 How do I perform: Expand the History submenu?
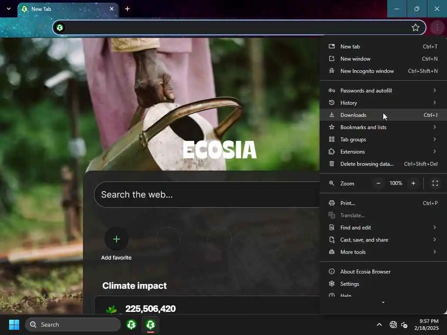tap(383, 103)
